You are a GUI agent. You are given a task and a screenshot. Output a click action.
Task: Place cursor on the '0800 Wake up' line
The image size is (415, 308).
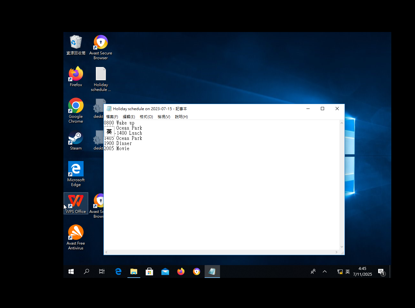point(119,123)
